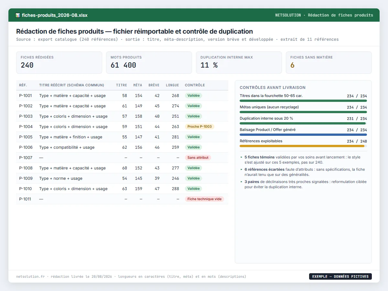Click title text of row P-1006 compatibilité
Screen dimensions: 388x291
coord(67,147)
